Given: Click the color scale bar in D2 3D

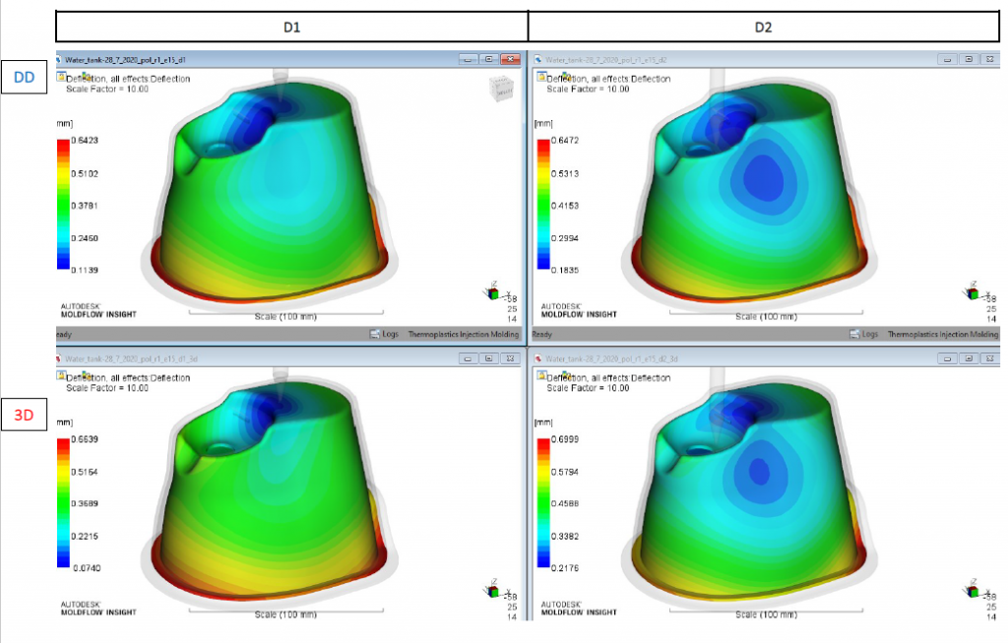Looking at the screenshot, I should point(540,500).
